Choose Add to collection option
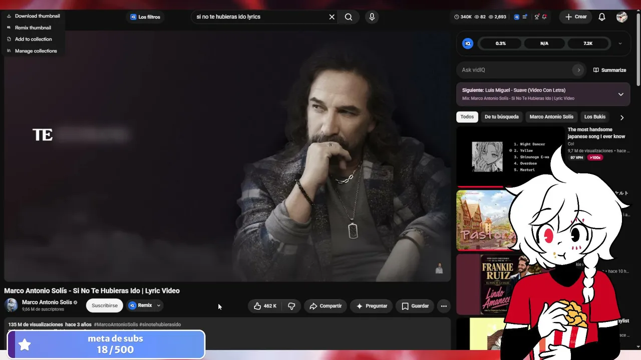 [30, 39]
